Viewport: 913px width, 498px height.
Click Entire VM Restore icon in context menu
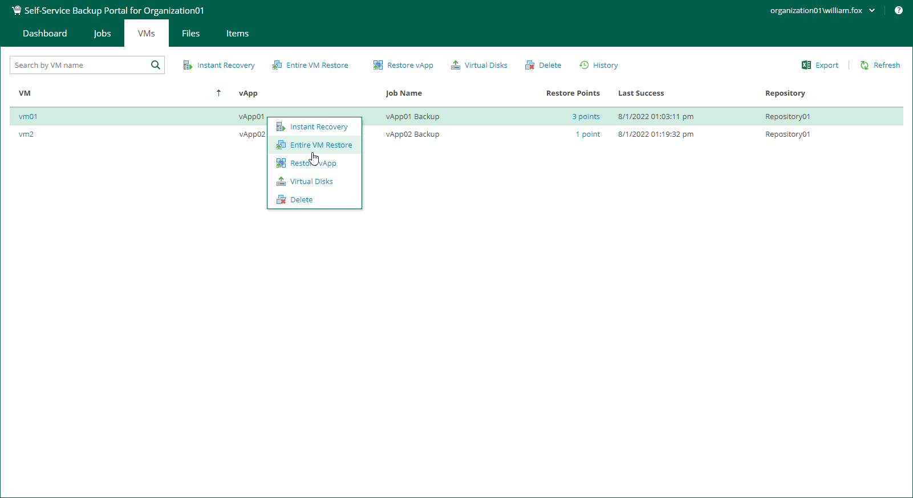(281, 145)
